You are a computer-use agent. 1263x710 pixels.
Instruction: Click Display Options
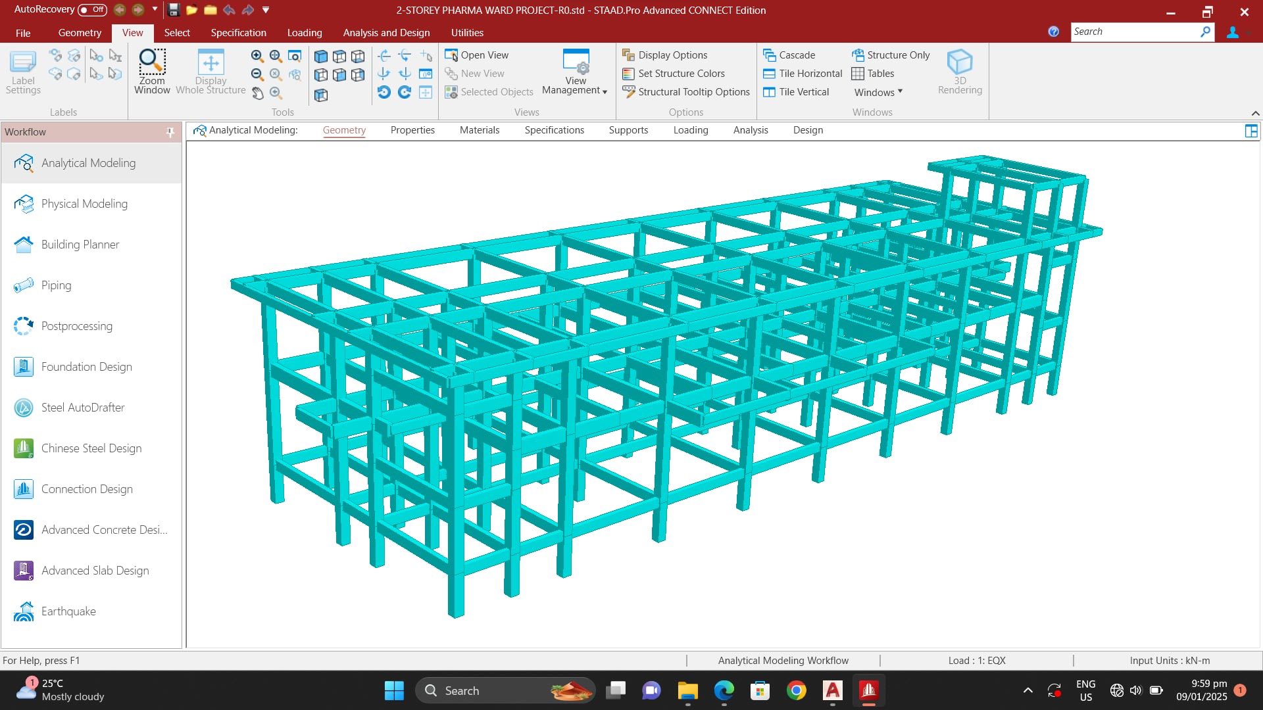[x=665, y=55]
